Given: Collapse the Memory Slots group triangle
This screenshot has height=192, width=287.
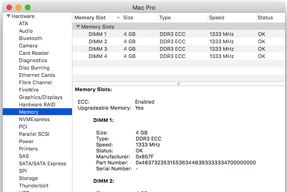Looking at the screenshot, I should [78, 27].
